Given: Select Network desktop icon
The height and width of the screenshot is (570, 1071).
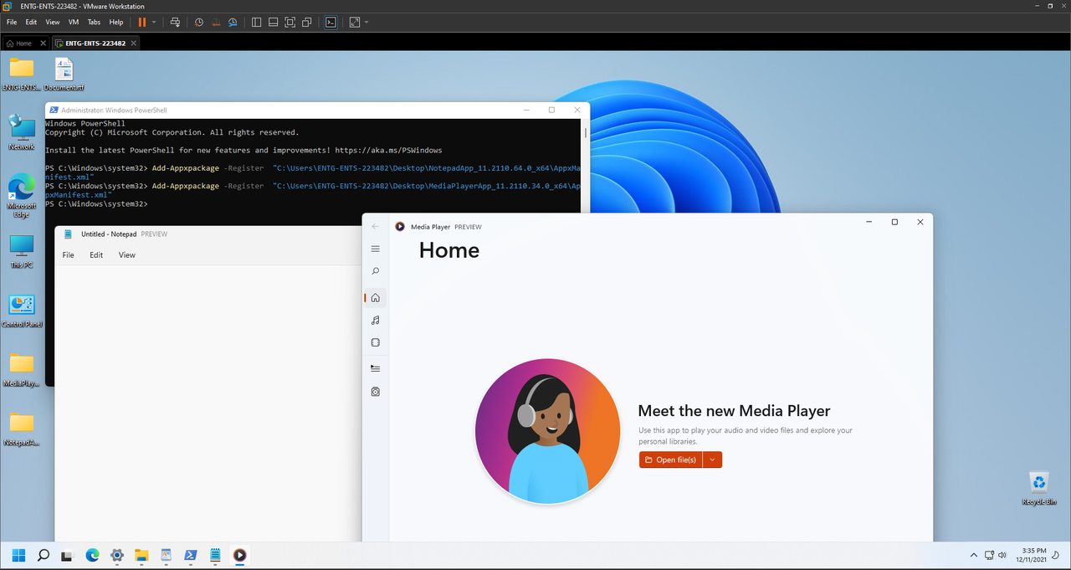Looking at the screenshot, I should (x=22, y=132).
